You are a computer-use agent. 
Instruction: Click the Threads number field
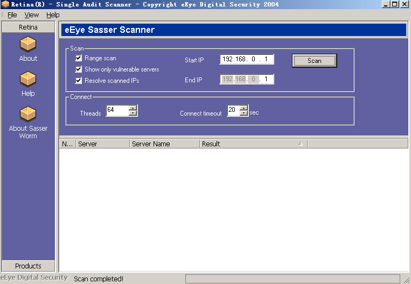pos(117,110)
